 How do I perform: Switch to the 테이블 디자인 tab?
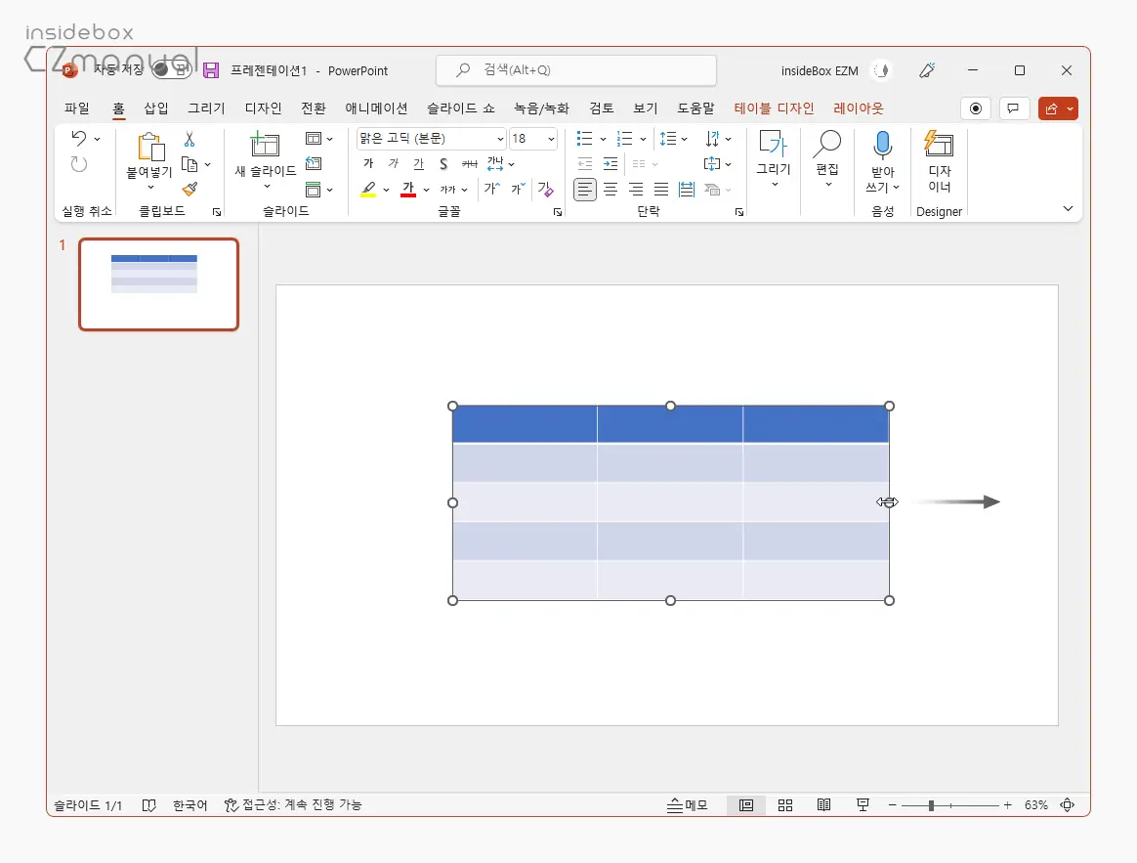774,108
